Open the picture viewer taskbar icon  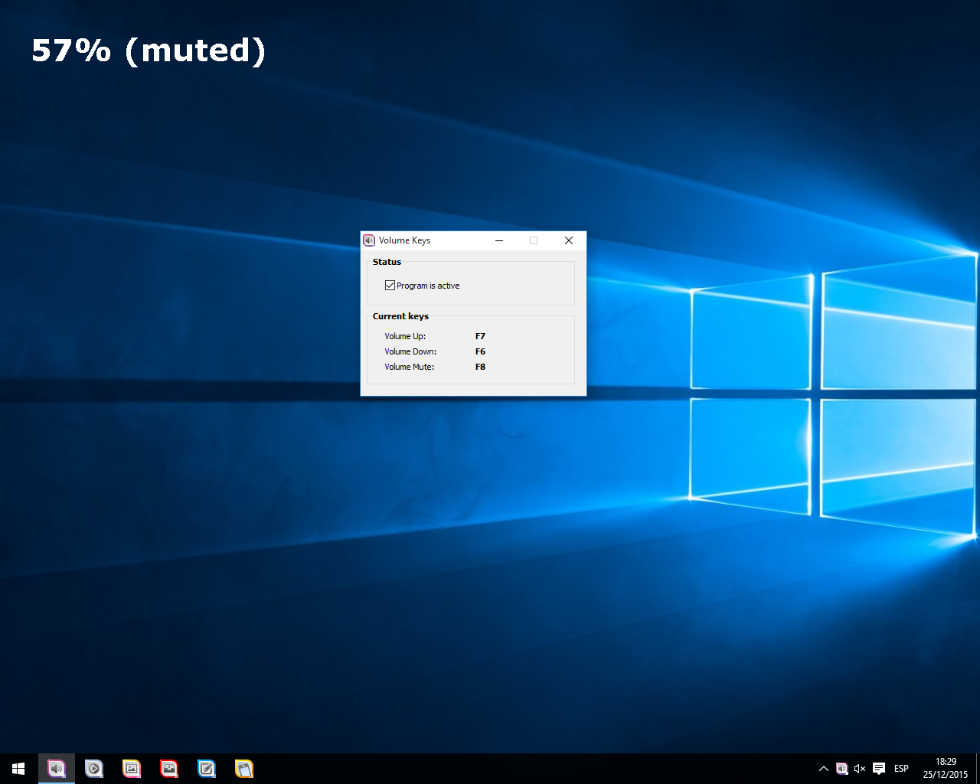tap(132, 769)
